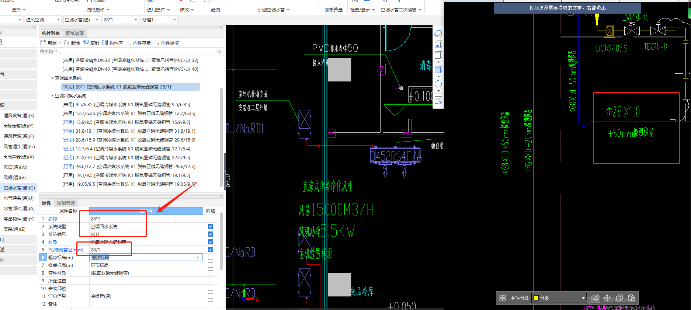Expand the 识别空调水管 ribbon group menu
691x310 pixels.
[274, 10]
